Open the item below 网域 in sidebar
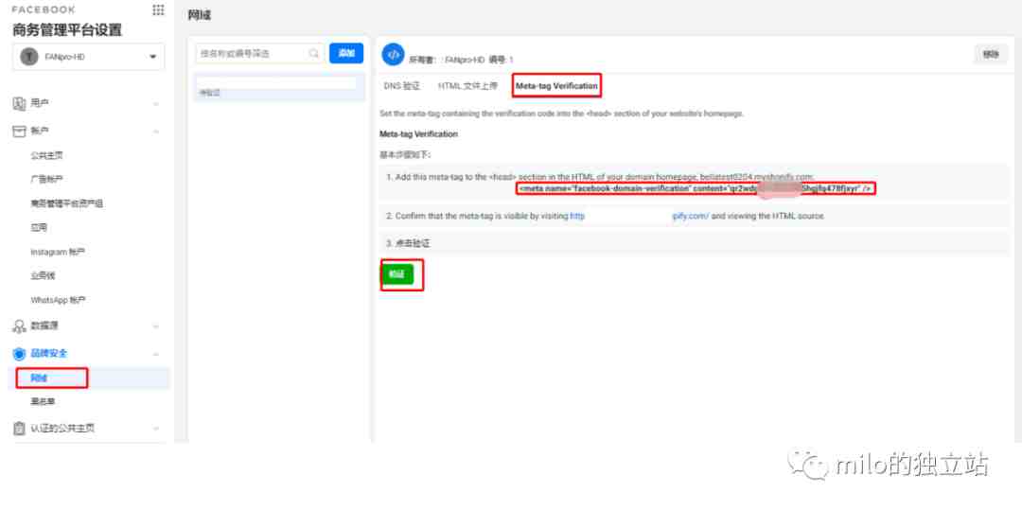The height and width of the screenshot is (510, 1022). coord(43,402)
